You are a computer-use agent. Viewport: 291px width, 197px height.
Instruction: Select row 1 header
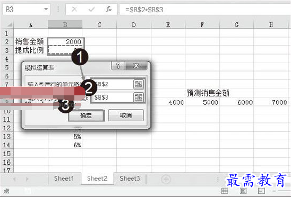(x=7, y=33)
